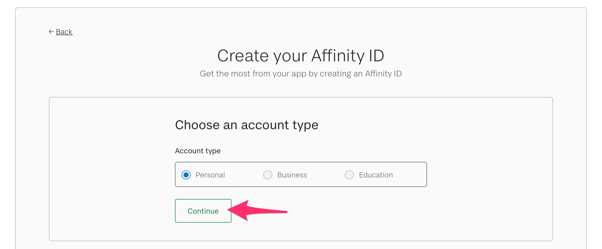Click the Business option label text

point(292,175)
